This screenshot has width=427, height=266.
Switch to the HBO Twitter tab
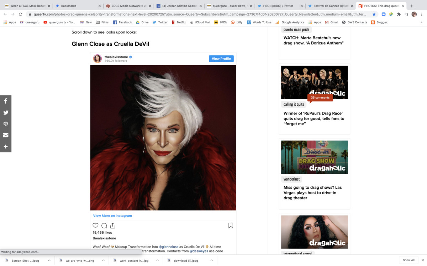click(279, 6)
